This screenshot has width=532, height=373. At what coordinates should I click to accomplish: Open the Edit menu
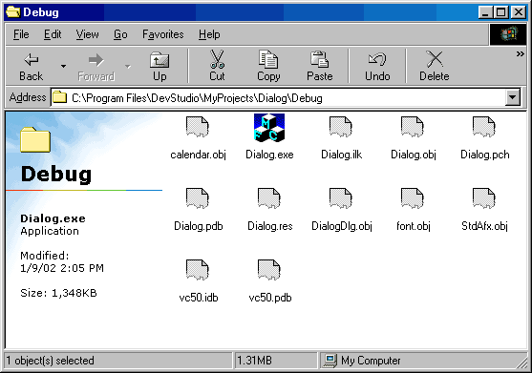tap(53, 34)
